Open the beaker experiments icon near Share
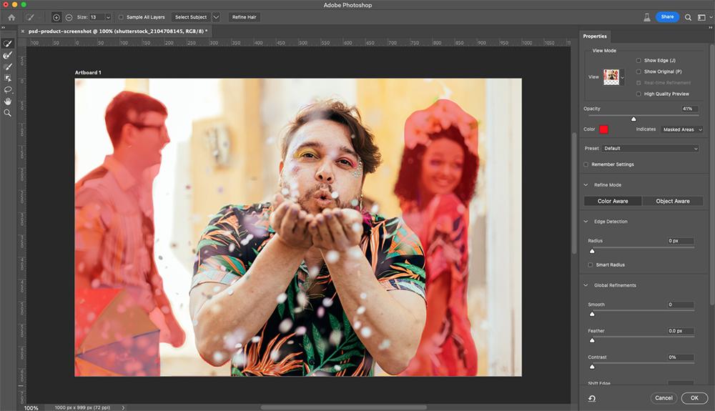Image resolution: width=715 pixels, height=411 pixels. tap(646, 17)
